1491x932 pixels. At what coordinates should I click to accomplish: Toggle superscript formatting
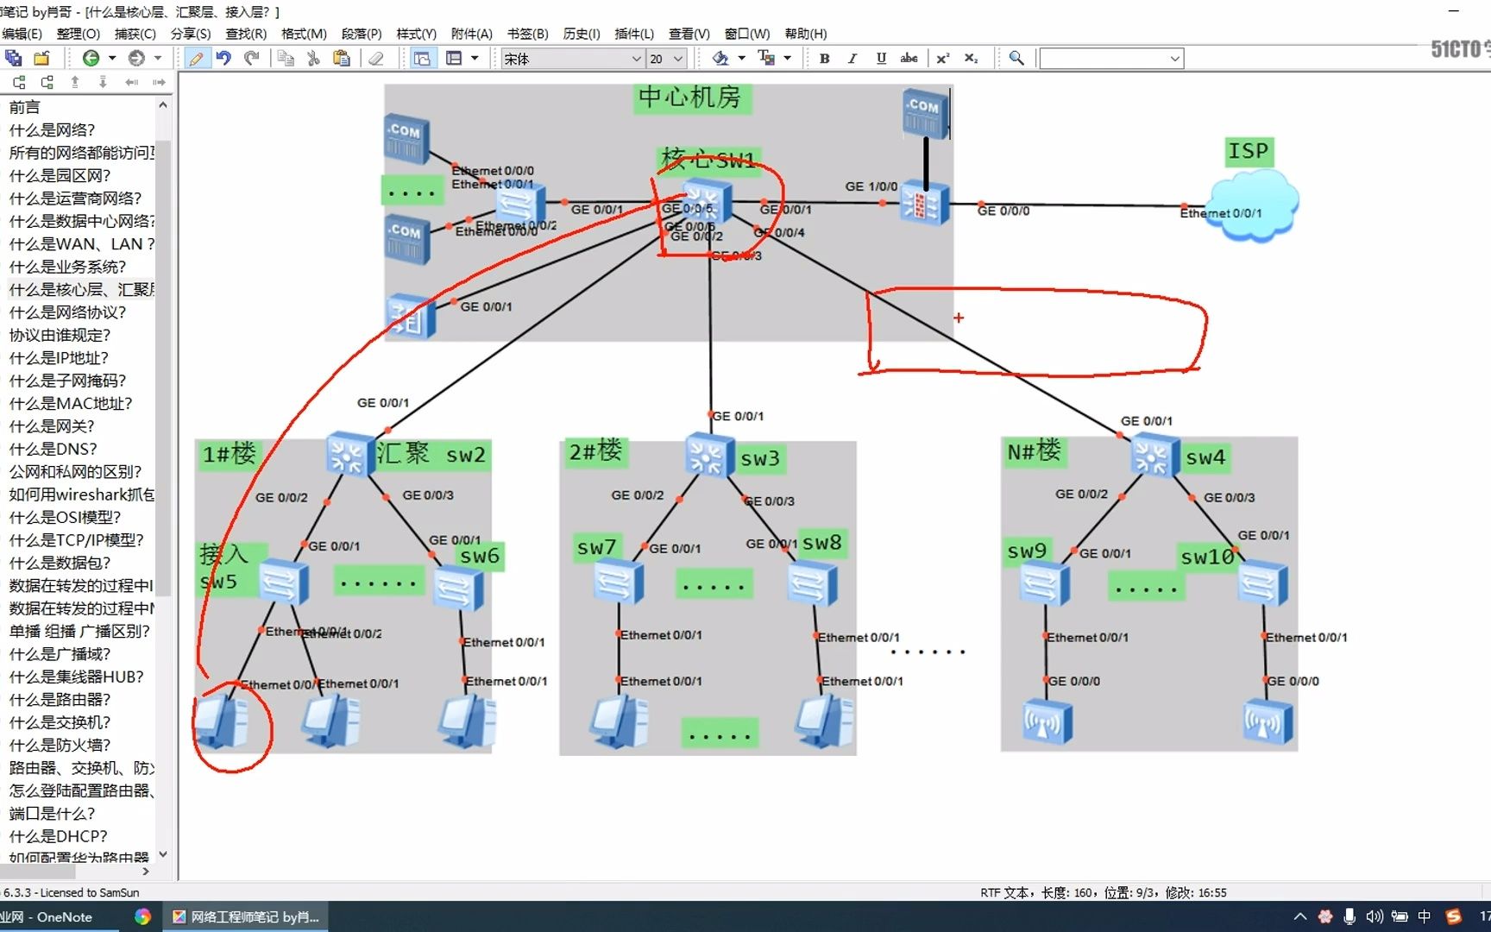coord(943,58)
